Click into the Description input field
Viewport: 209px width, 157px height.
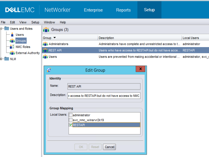pyautogui.click(x=104, y=96)
